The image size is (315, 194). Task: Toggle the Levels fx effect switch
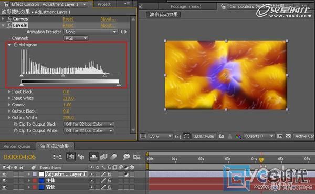[x=9, y=25]
